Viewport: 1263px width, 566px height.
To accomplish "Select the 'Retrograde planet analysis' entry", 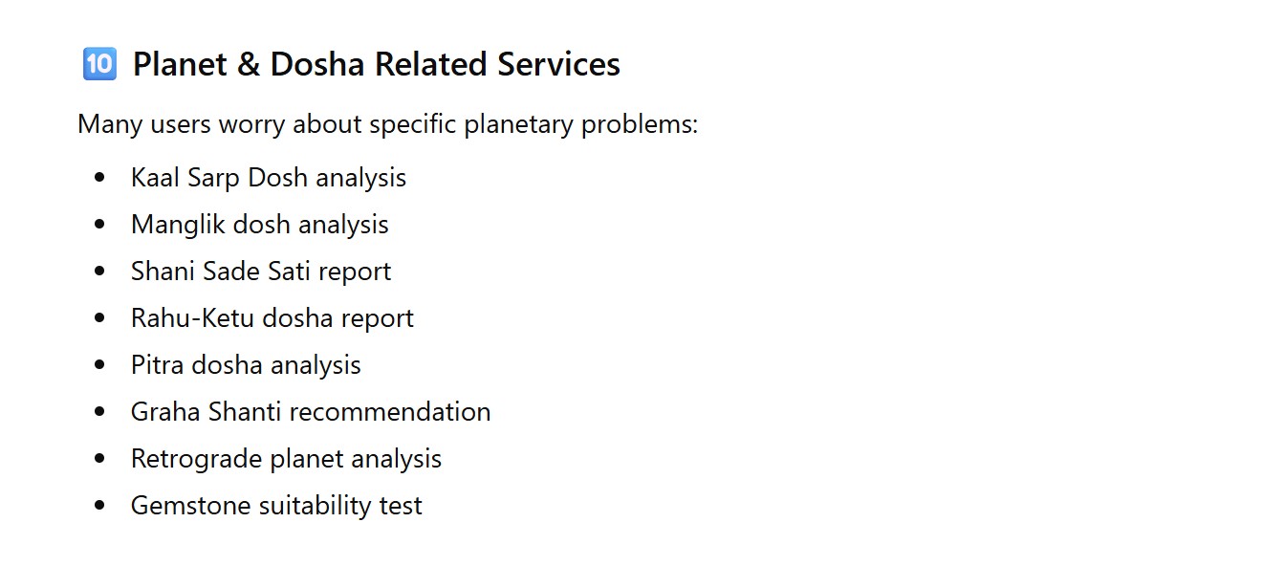I will pos(286,459).
